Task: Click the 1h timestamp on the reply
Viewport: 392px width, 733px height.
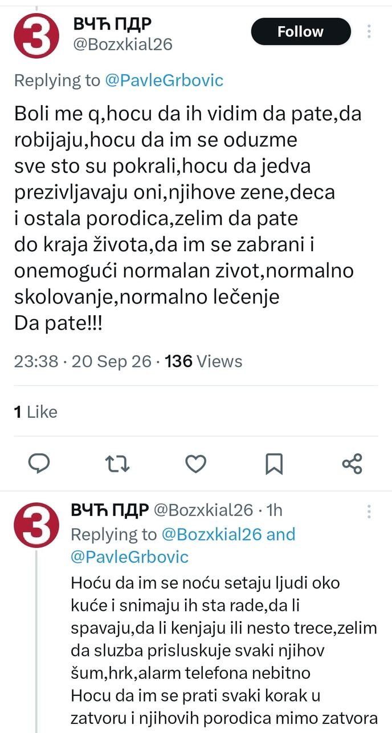Action: coord(275,509)
